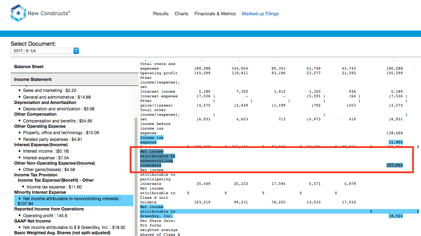
Task: Select General and administrative : $14.88 item
Action: [x=57, y=97]
